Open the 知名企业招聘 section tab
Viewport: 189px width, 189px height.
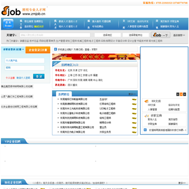click(13, 182)
